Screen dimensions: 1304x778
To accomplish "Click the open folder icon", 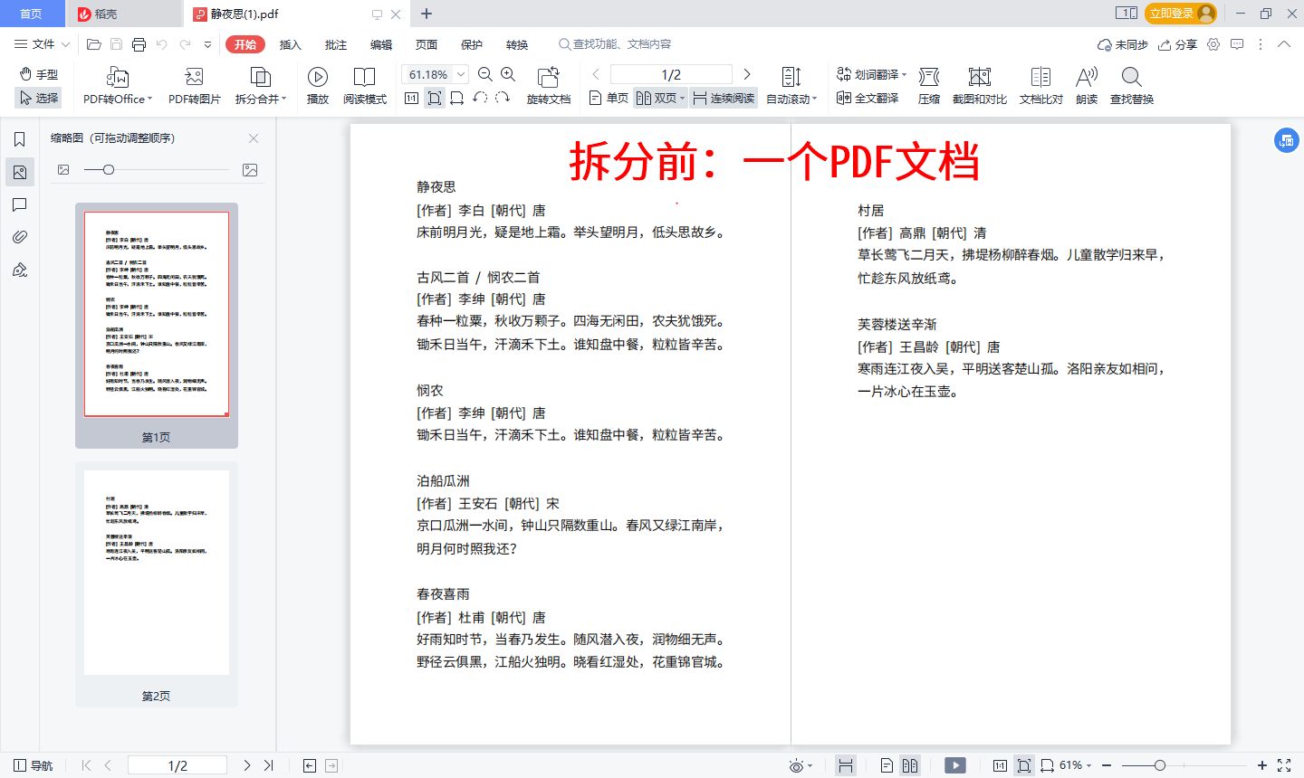I will [93, 44].
